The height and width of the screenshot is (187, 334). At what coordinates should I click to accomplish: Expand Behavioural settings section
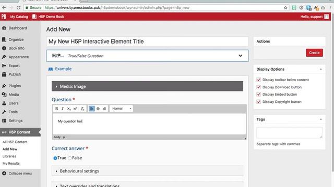(x=147, y=171)
